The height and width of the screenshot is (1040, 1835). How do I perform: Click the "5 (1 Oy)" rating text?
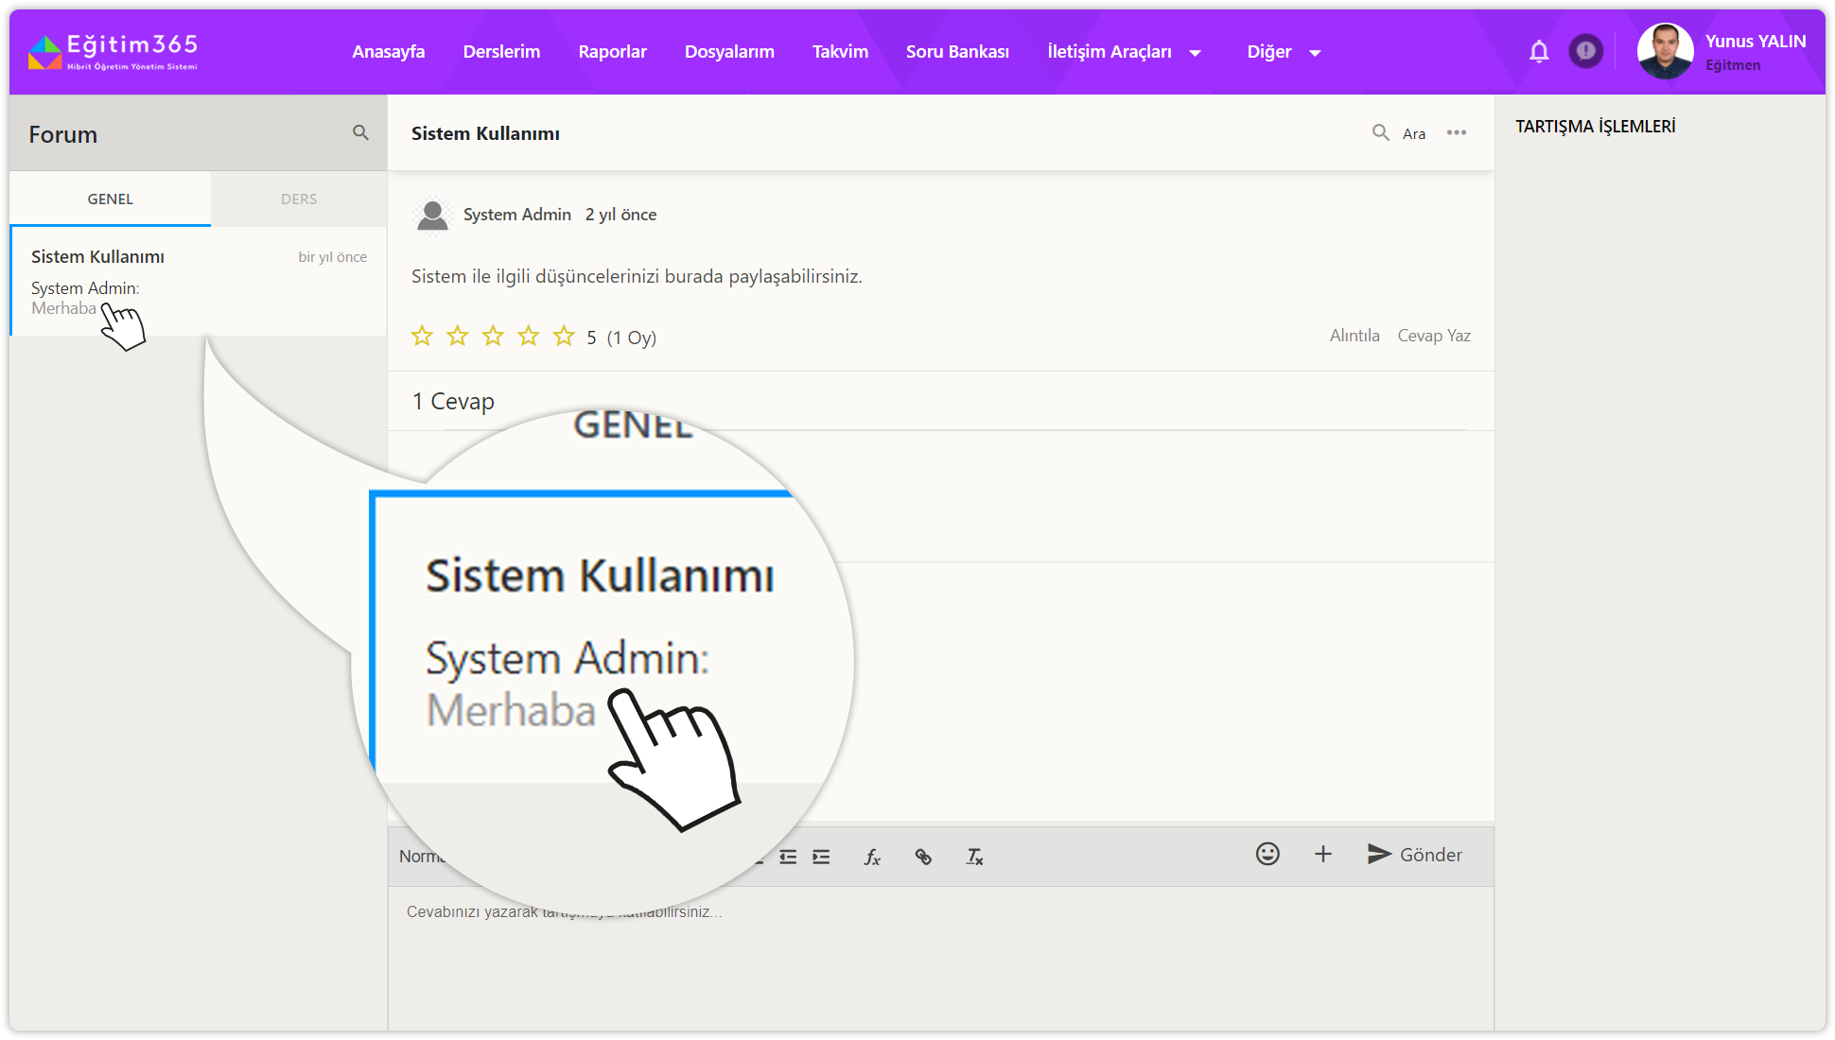tap(621, 338)
